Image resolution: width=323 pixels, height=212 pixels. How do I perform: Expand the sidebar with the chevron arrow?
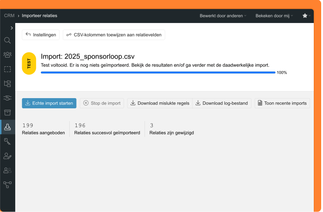coord(12,28)
